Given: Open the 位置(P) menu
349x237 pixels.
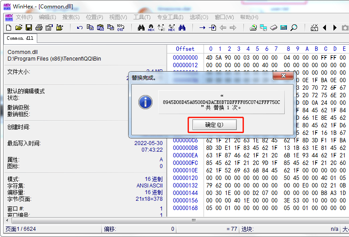Looking at the screenshot, I should pos(94,17).
